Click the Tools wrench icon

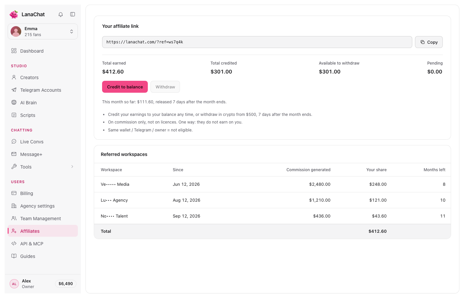(14, 167)
